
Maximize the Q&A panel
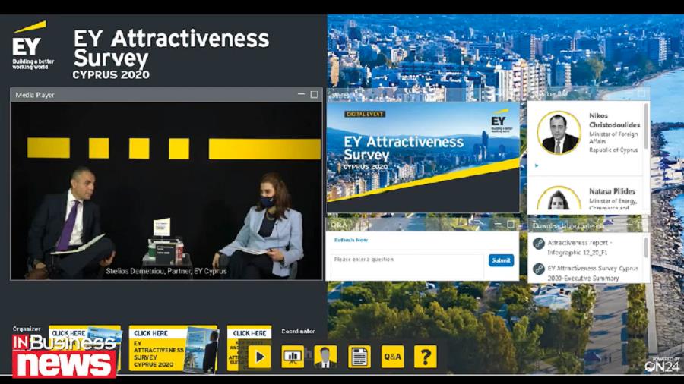coord(511,225)
